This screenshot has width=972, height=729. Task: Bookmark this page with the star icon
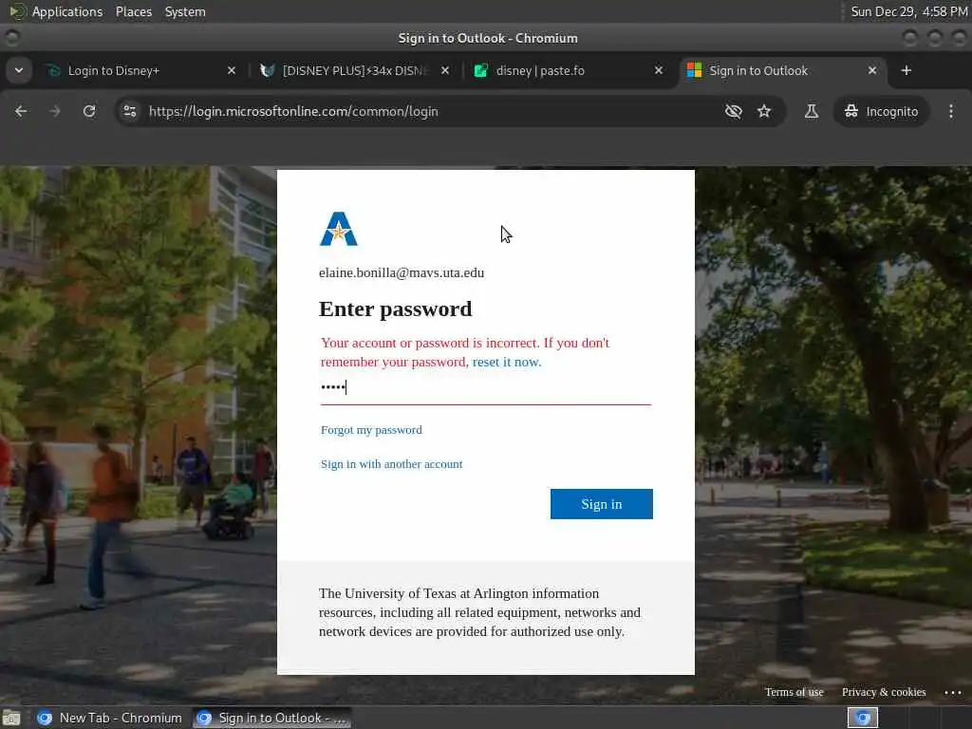[764, 111]
